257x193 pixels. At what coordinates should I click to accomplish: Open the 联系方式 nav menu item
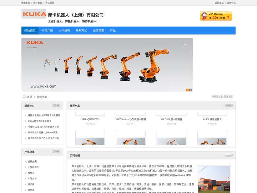[x=81, y=30]
